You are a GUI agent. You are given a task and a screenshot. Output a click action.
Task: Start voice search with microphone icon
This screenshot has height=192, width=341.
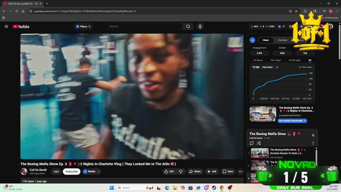tap(200, 26)
